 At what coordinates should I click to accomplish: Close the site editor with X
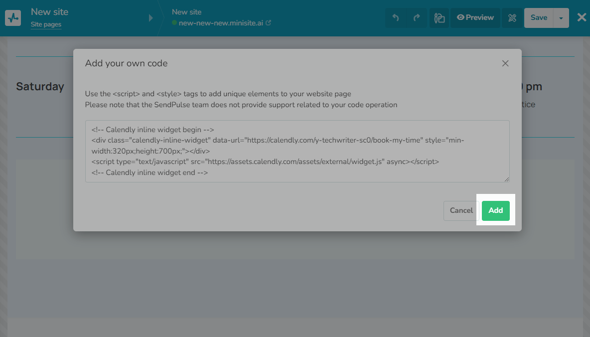tap(582, 17)
